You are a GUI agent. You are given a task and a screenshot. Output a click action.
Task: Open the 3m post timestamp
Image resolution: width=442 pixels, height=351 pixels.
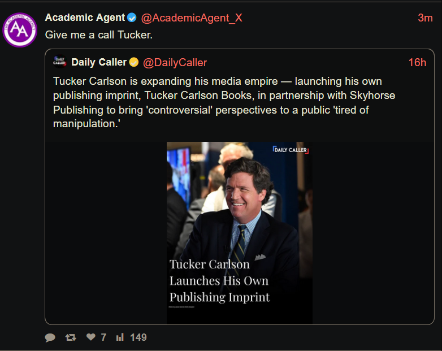click(x=425, y=18)
